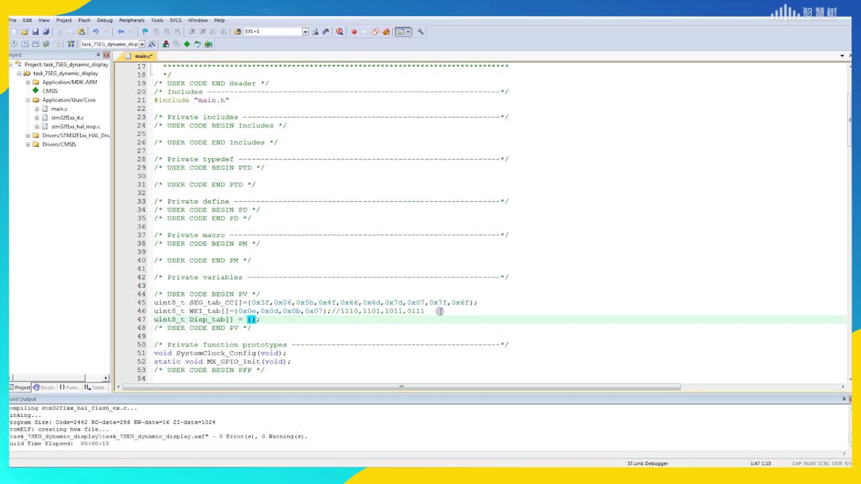The image size is (861, 484).
Task: Open the editor tab list dropdown arrow
Action: point(841,56)
